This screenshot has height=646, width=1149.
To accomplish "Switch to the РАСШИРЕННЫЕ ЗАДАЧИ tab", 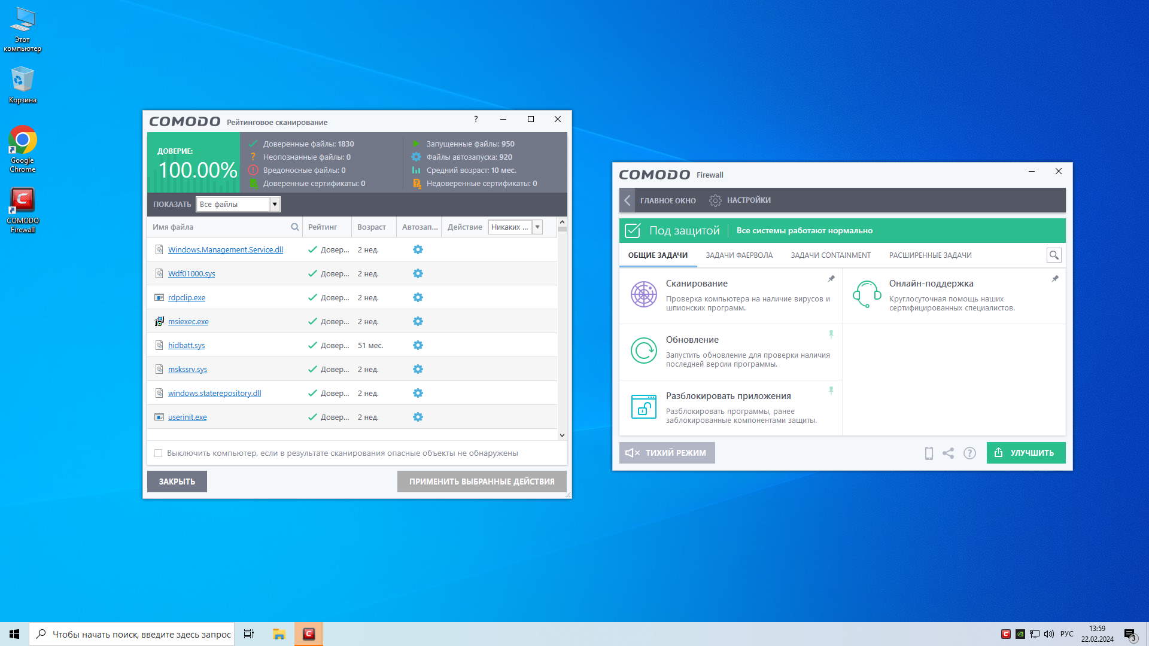I will pyautogui.click(x=930, y=255).
